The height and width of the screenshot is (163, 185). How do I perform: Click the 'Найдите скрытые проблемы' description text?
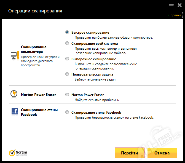point(97,100)
